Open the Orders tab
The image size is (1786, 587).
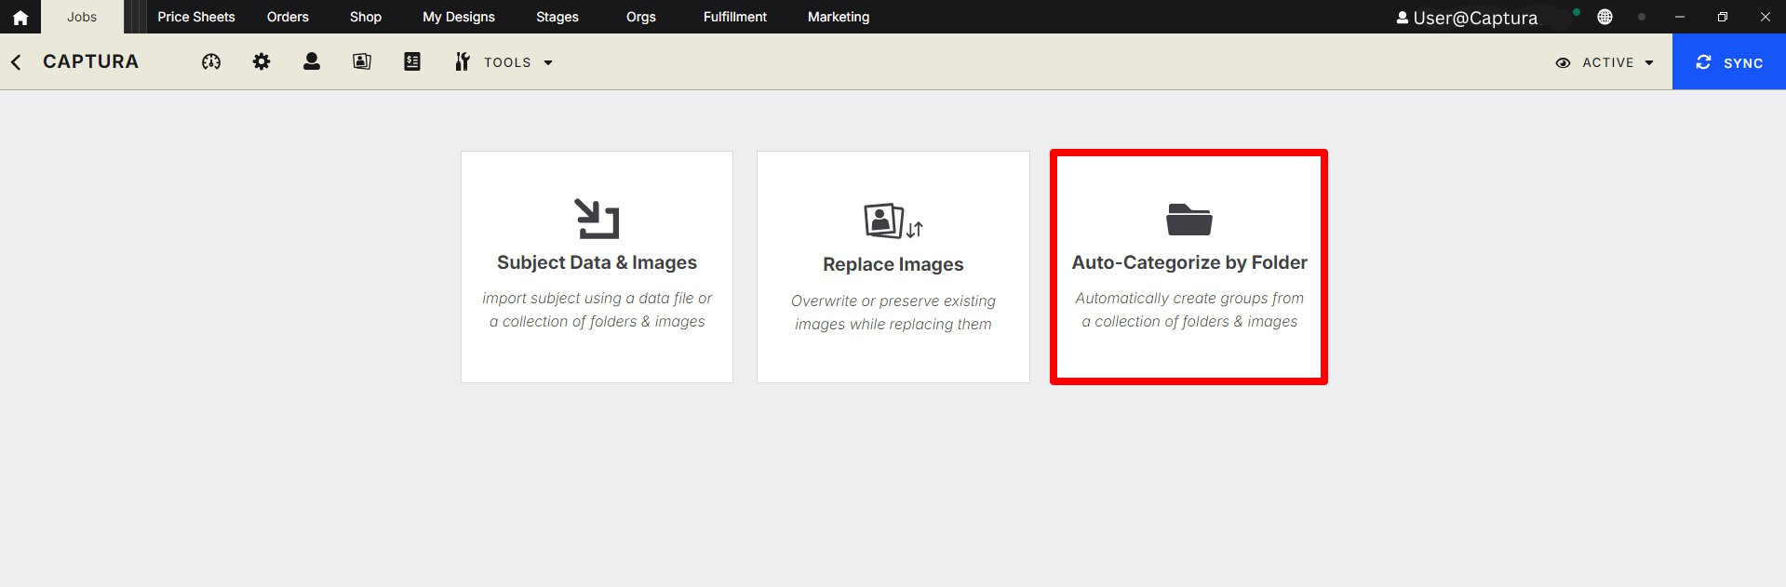(x=288, y=17)
